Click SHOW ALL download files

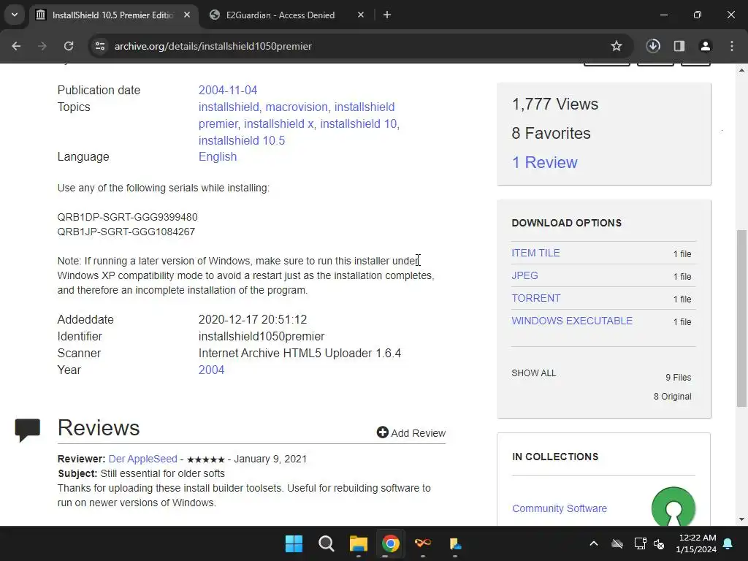point(534,373)
